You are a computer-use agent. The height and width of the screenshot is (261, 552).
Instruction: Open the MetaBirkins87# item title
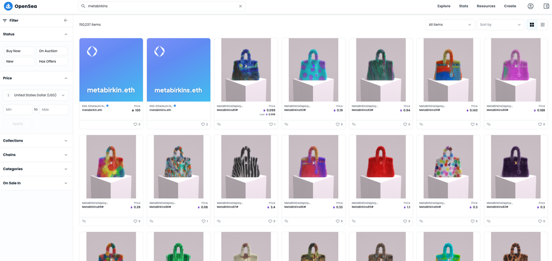(x=227, y=207)
